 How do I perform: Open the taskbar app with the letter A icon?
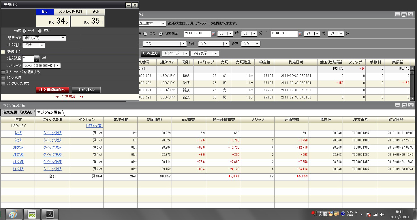click(50, 214)
